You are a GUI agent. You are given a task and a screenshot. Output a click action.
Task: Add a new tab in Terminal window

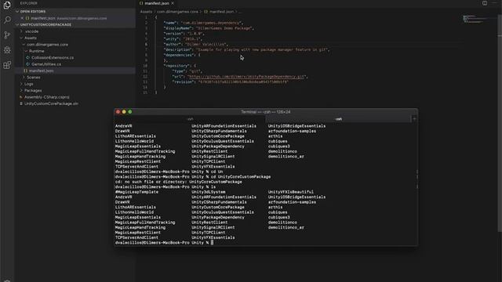coord(414,119)
